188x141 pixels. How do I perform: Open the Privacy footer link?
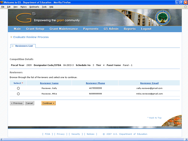tap(61, 134)
